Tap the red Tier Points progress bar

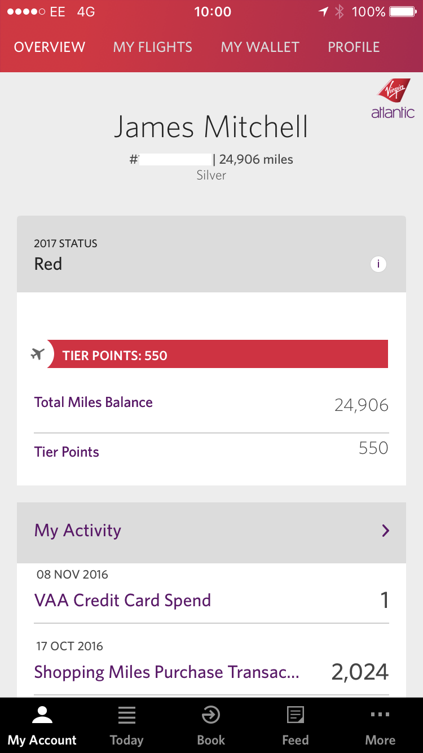tap(218, 354)
